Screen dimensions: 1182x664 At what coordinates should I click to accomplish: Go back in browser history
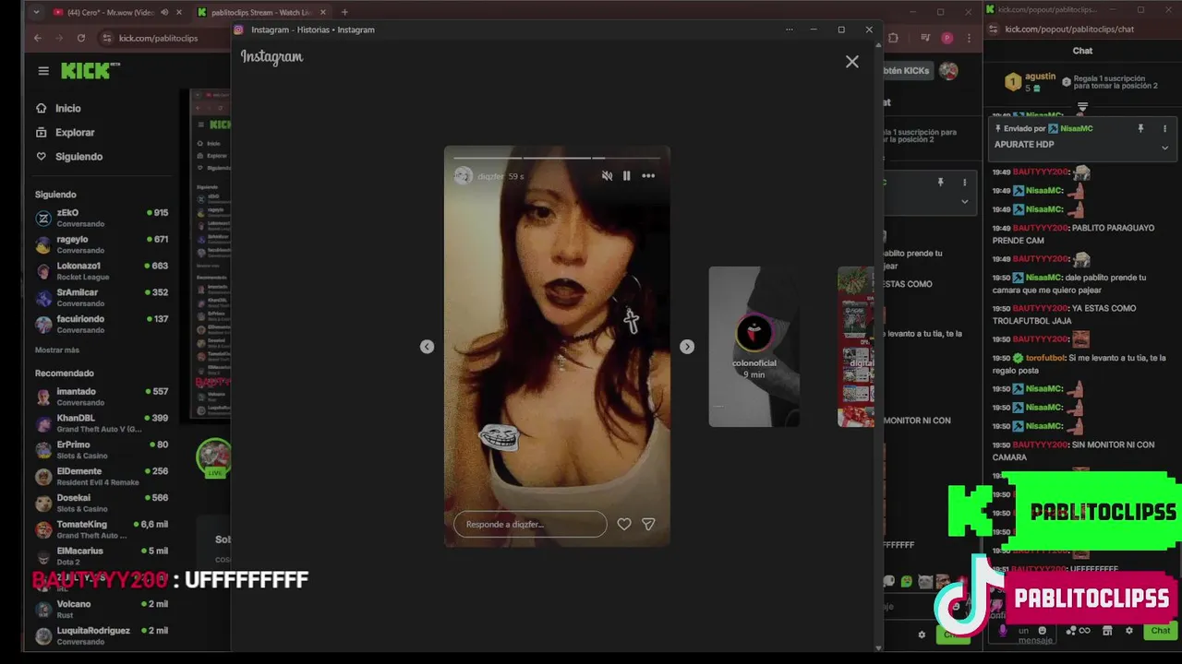pos(38,38)
